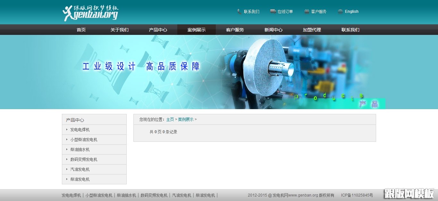Click the genban.org site logo
Screen dimensions: 438x201
(90, 13)
